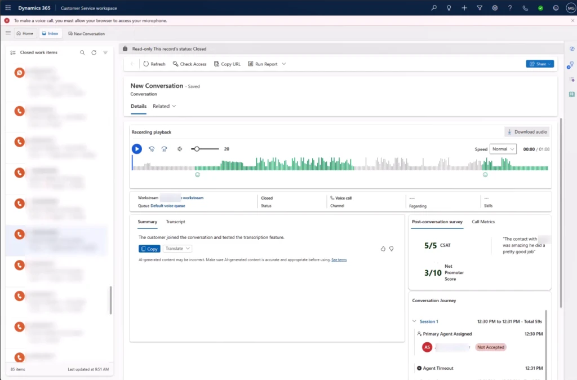Open the dialpad phone icon in top bar
Screen dimensions: 577x380
click(525, 8)
